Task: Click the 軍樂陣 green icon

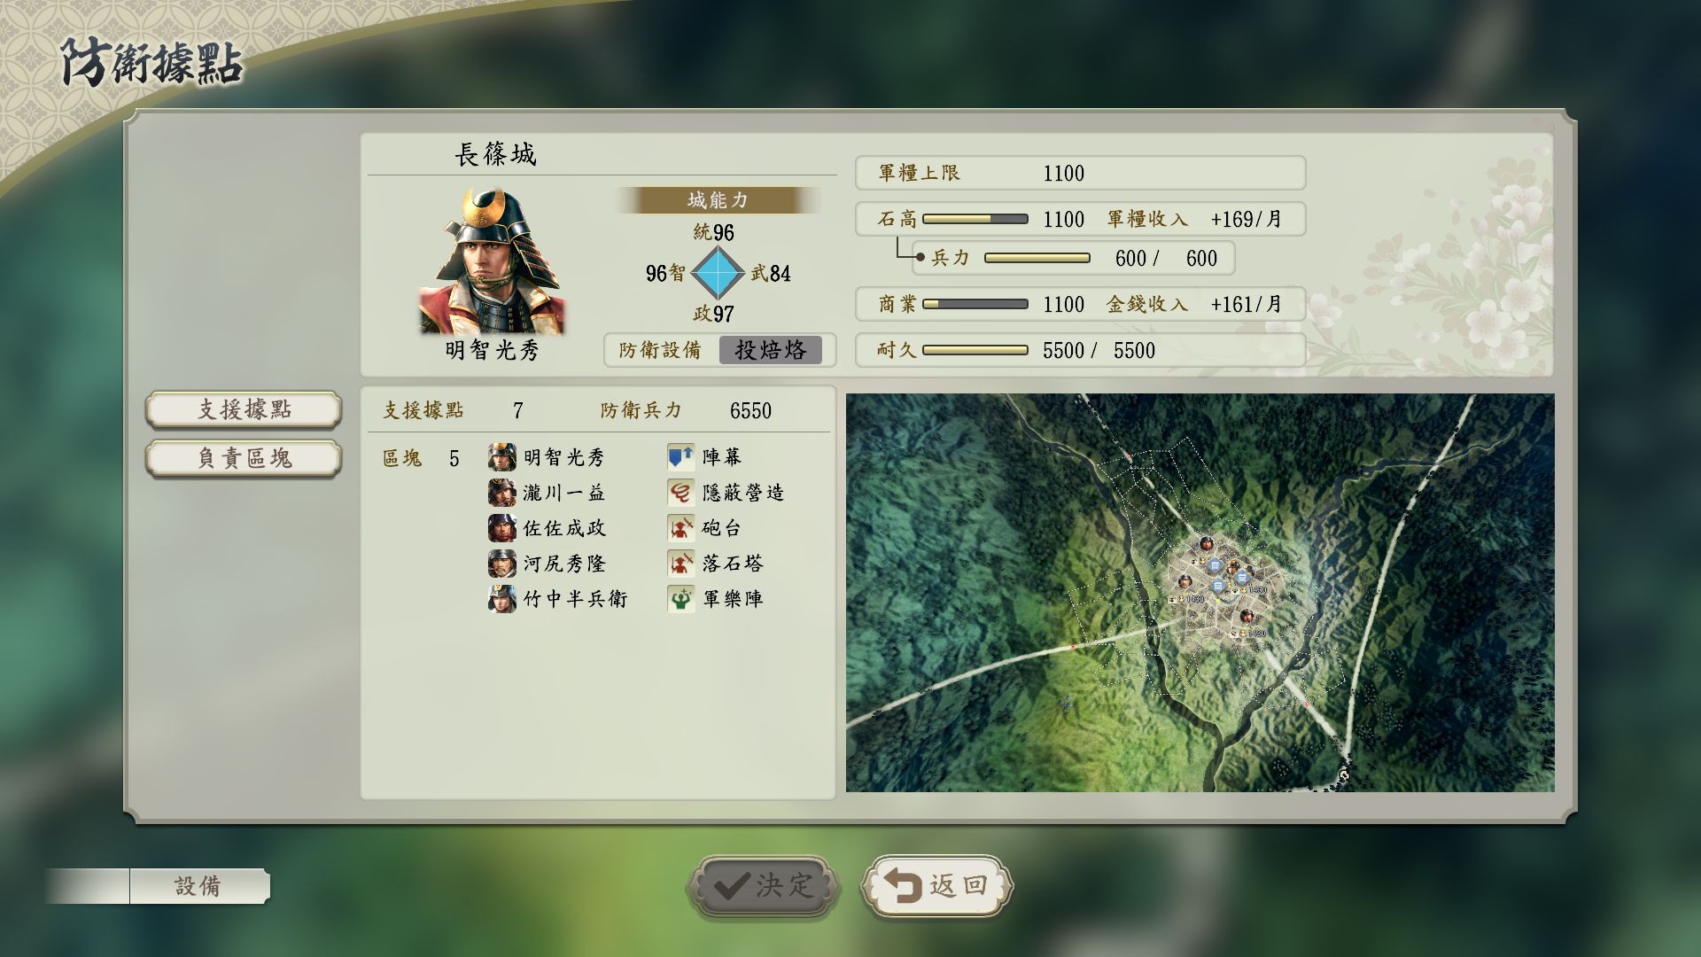Action: (680, 599)
